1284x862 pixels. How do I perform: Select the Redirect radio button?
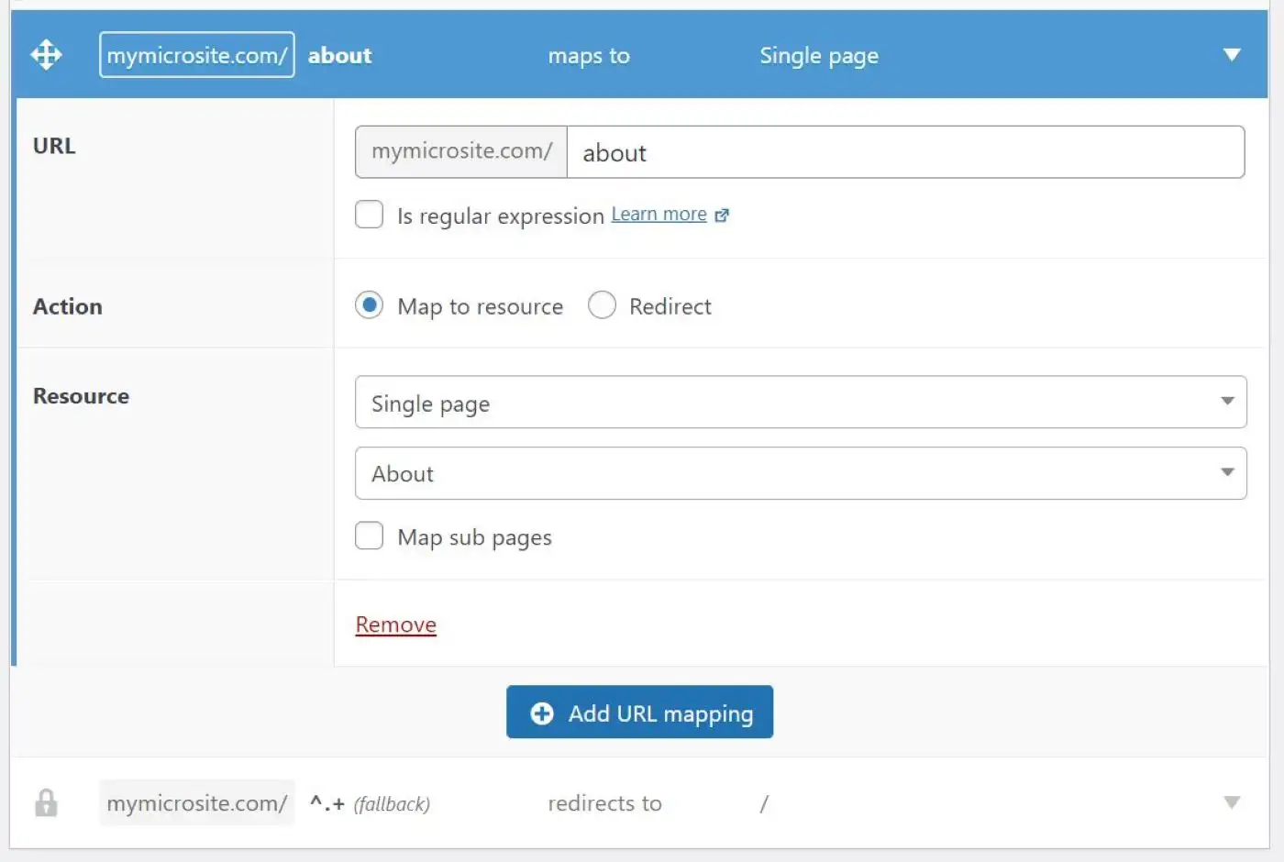pos(602,305)
